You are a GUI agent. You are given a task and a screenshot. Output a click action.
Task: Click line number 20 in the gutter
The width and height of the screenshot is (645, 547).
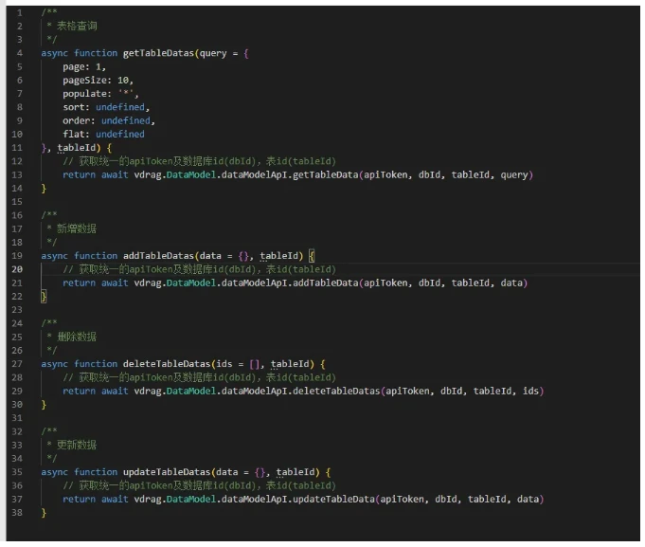coord(18,269)
